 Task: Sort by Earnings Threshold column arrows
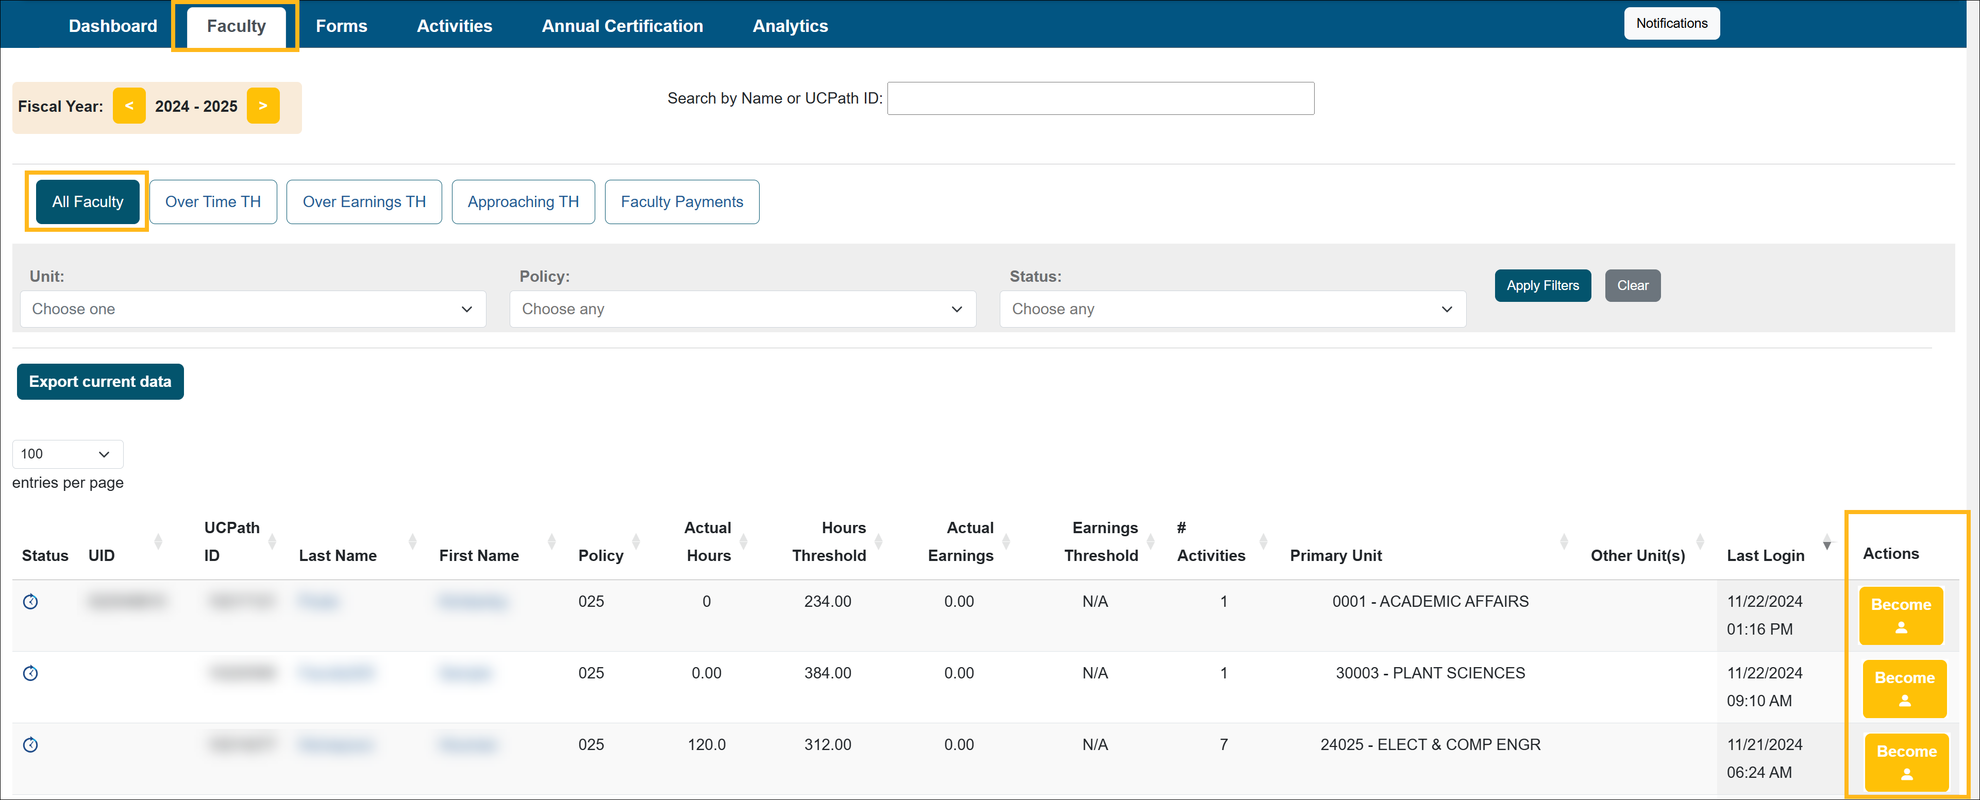pos(1151,542)
